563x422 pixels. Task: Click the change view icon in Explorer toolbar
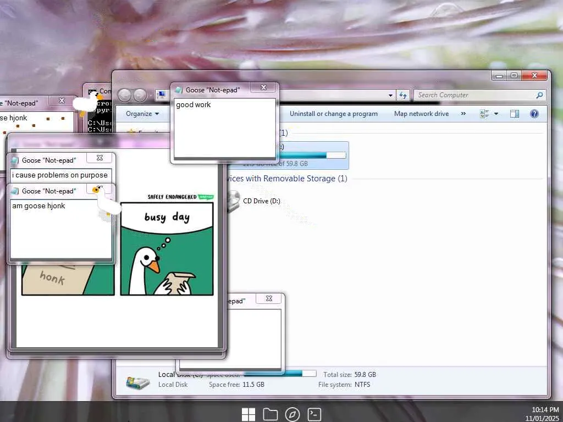click(x=484, y=114)
